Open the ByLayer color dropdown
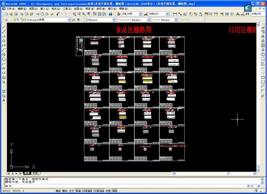267x194 pixels. pyautogui.click(x=114, y=20)
